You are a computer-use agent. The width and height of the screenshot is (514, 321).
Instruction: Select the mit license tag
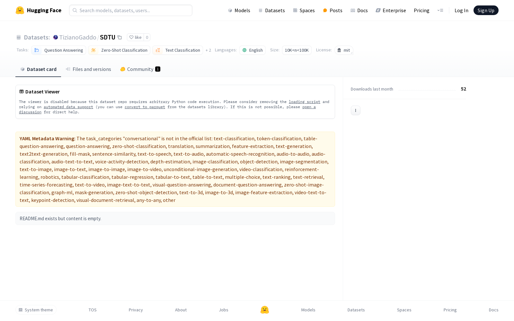pyautogui.click(x=344, y=50)
